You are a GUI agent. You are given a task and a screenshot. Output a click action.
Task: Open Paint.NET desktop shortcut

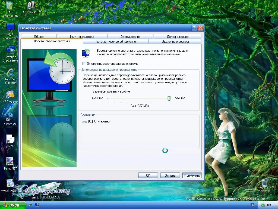point(10,164)
